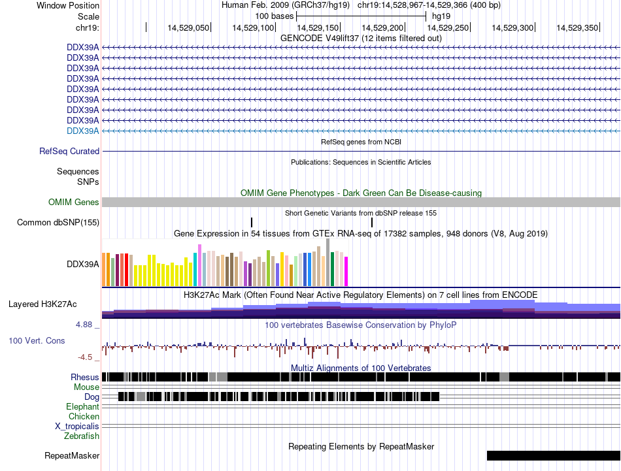621x471 pixels.
Task: Click the Dog alignment species label
Action: (x=92, y=397)
